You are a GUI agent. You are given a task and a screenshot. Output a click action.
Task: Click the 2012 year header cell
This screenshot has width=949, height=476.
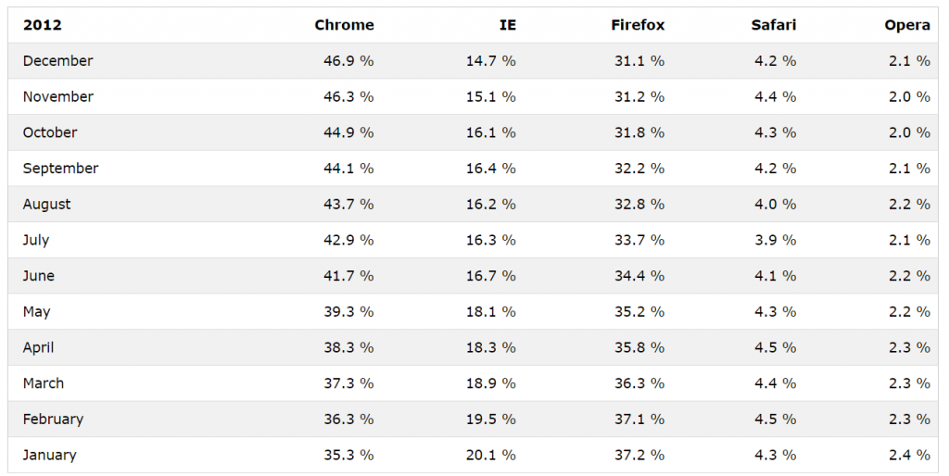coord(42,25)
